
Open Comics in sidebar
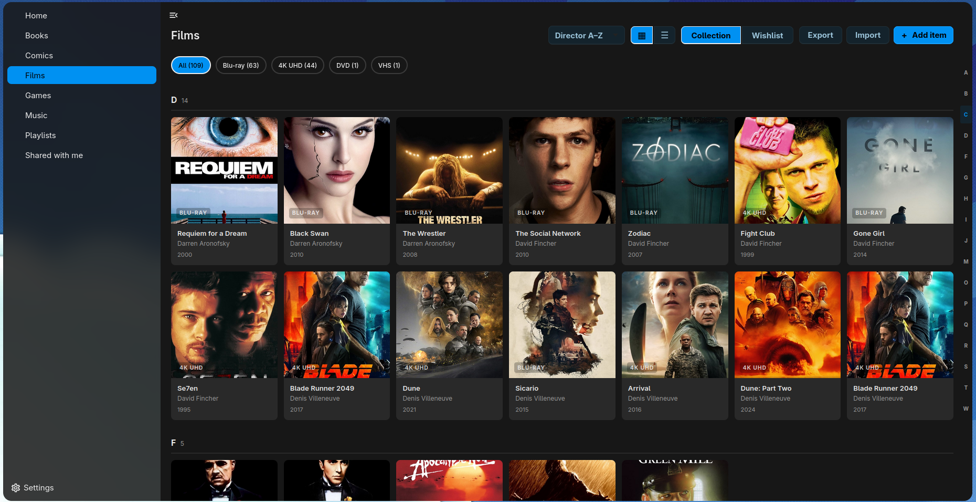pos(82,56)
